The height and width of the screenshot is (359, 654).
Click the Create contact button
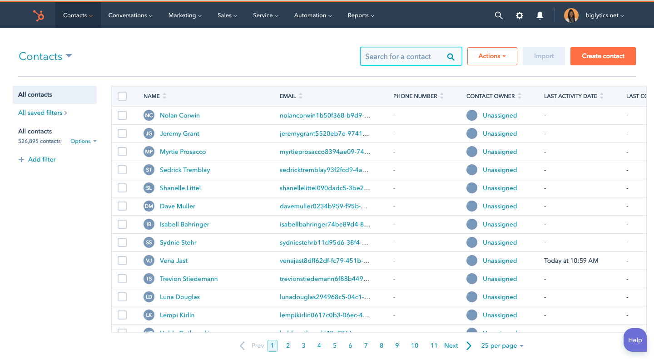coord(603,56)
